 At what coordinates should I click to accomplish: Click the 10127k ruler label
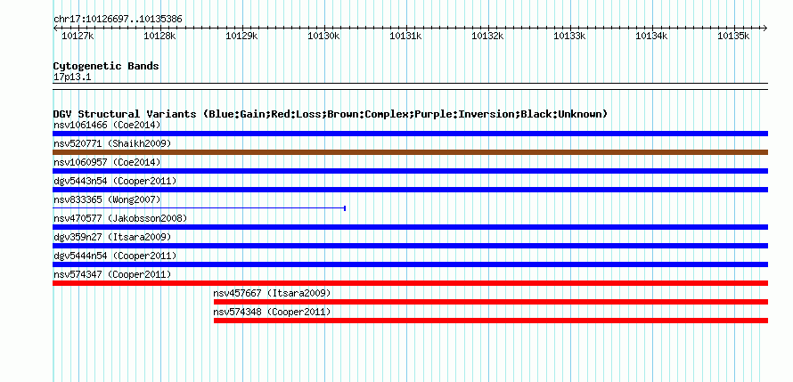[x=77, y=36]
